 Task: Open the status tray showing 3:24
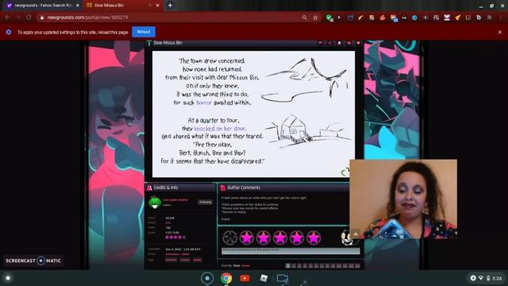486,278
